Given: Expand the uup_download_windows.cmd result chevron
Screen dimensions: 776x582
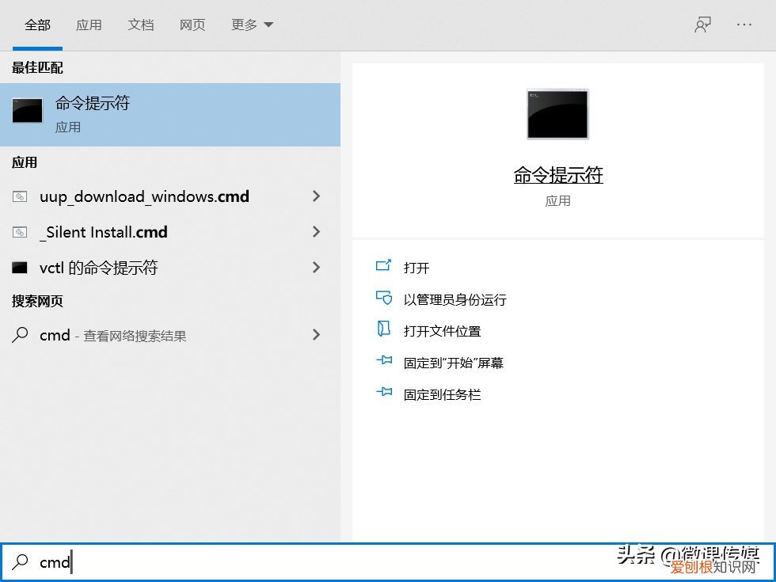Looking at the screenshot, I should click(x=316, y=196).
